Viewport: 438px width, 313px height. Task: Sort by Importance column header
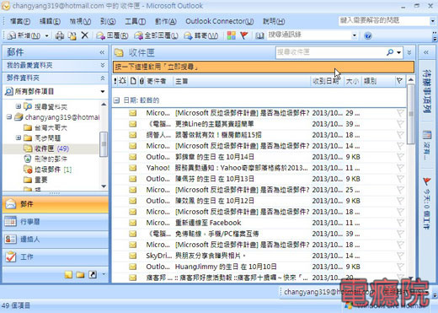115,81
